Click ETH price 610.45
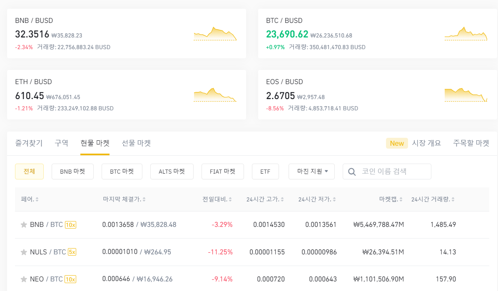The width and height of the screenshot is (498, 291). (x=30, y=96)
